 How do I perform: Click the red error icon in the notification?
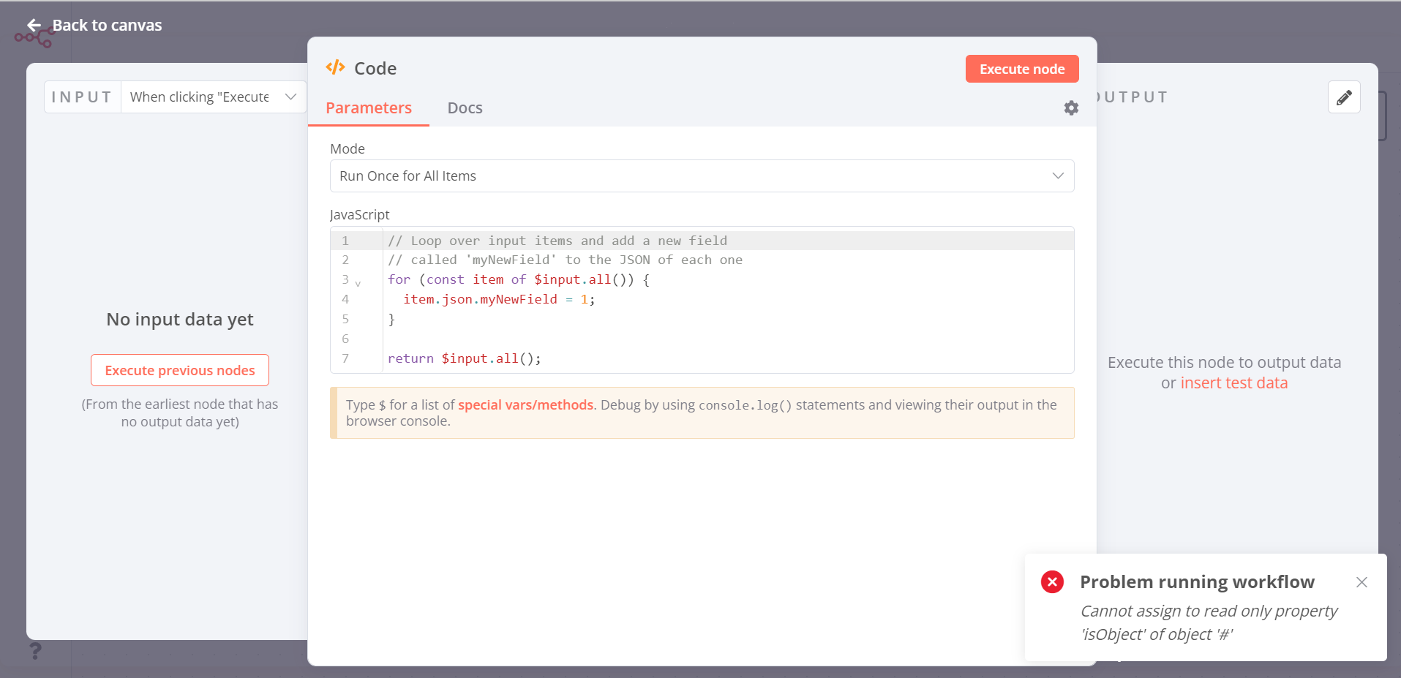tap(1052, 581)
